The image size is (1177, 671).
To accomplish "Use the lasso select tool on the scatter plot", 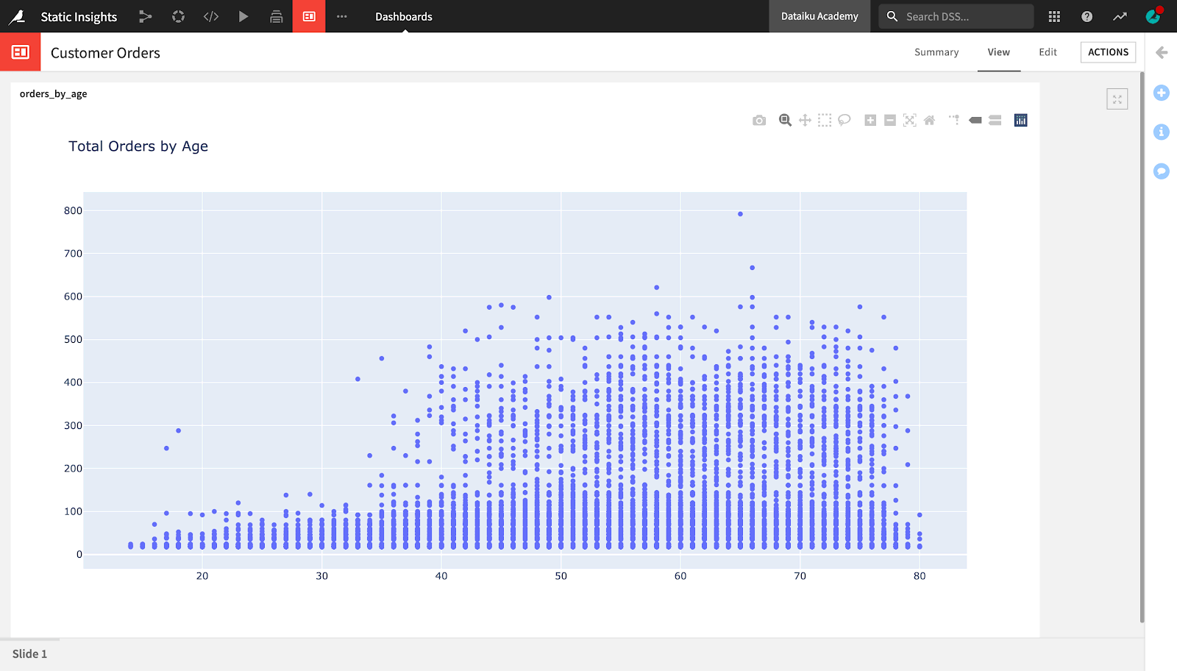I will 844,119.
